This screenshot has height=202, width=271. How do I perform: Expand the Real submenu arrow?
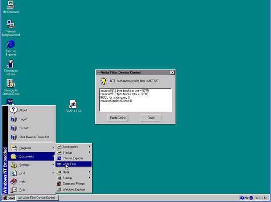click(x=89, y=172)
